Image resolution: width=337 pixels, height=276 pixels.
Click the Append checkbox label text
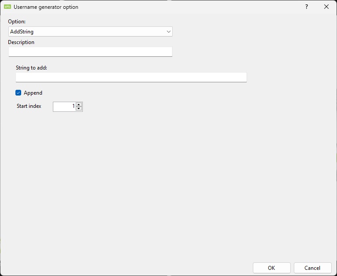[33, 93]
